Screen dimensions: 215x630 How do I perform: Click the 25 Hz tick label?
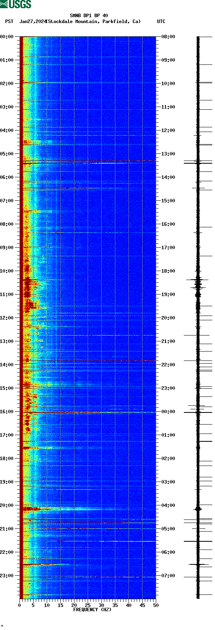[x=88, y=605]
